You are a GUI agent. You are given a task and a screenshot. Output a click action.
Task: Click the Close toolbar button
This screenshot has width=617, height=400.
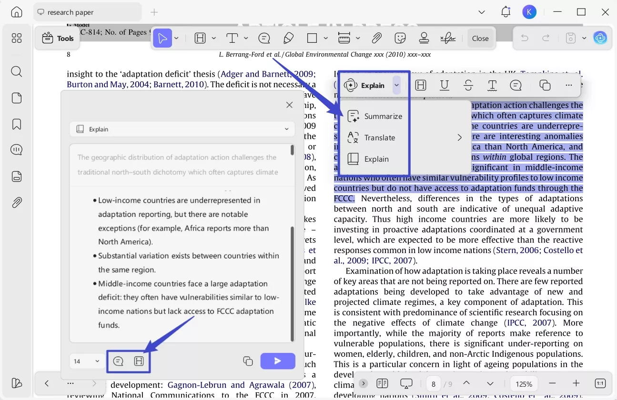(480, 38)
